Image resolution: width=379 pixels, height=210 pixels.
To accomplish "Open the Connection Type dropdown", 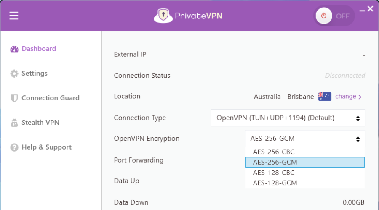I will [288, 118].
